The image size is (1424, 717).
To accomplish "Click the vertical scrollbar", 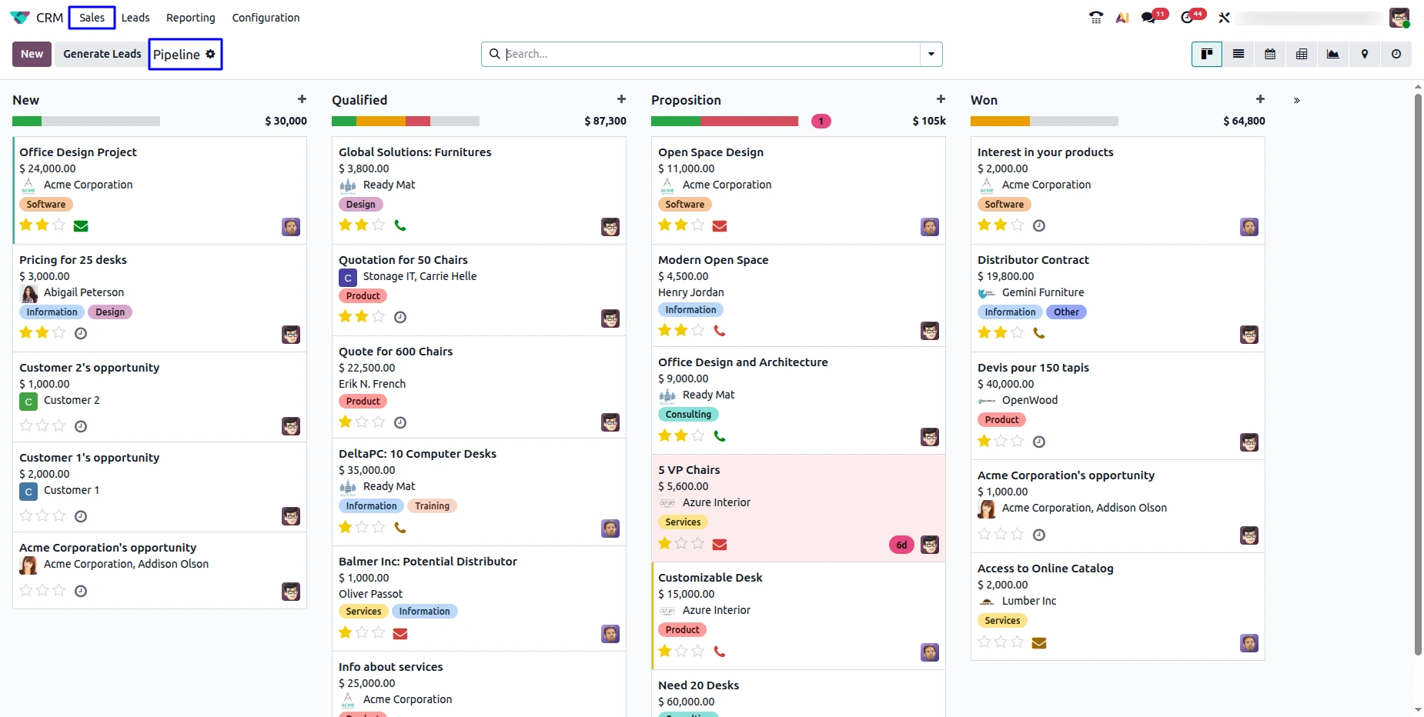I will [1418, 373].
